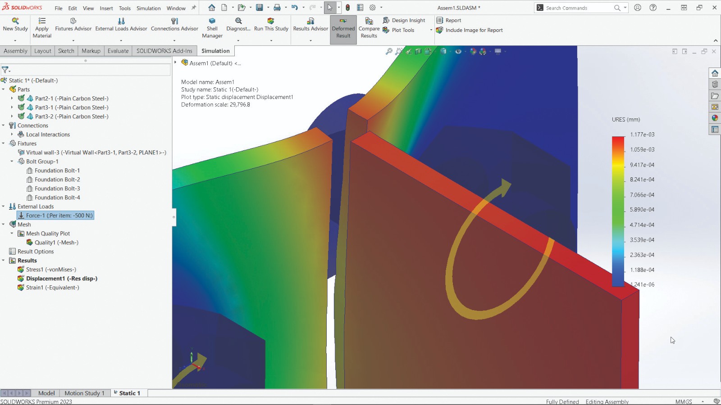
Task: Open the Results Advisor
Action: point(310,21)
